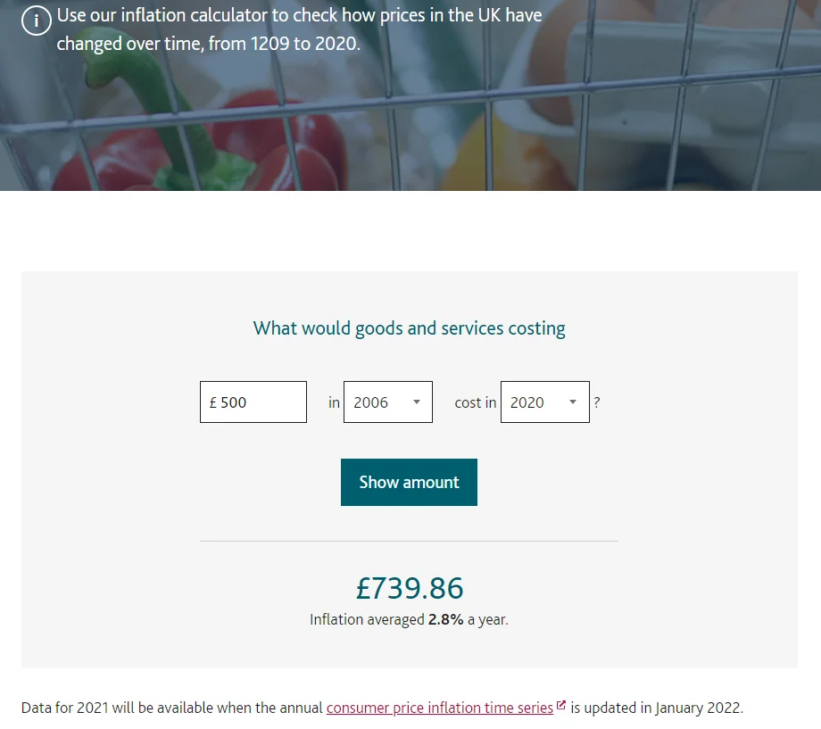Click the info circle icon in banner
Image resolution: width=821 pixels, height=729 pixels.
36,20
